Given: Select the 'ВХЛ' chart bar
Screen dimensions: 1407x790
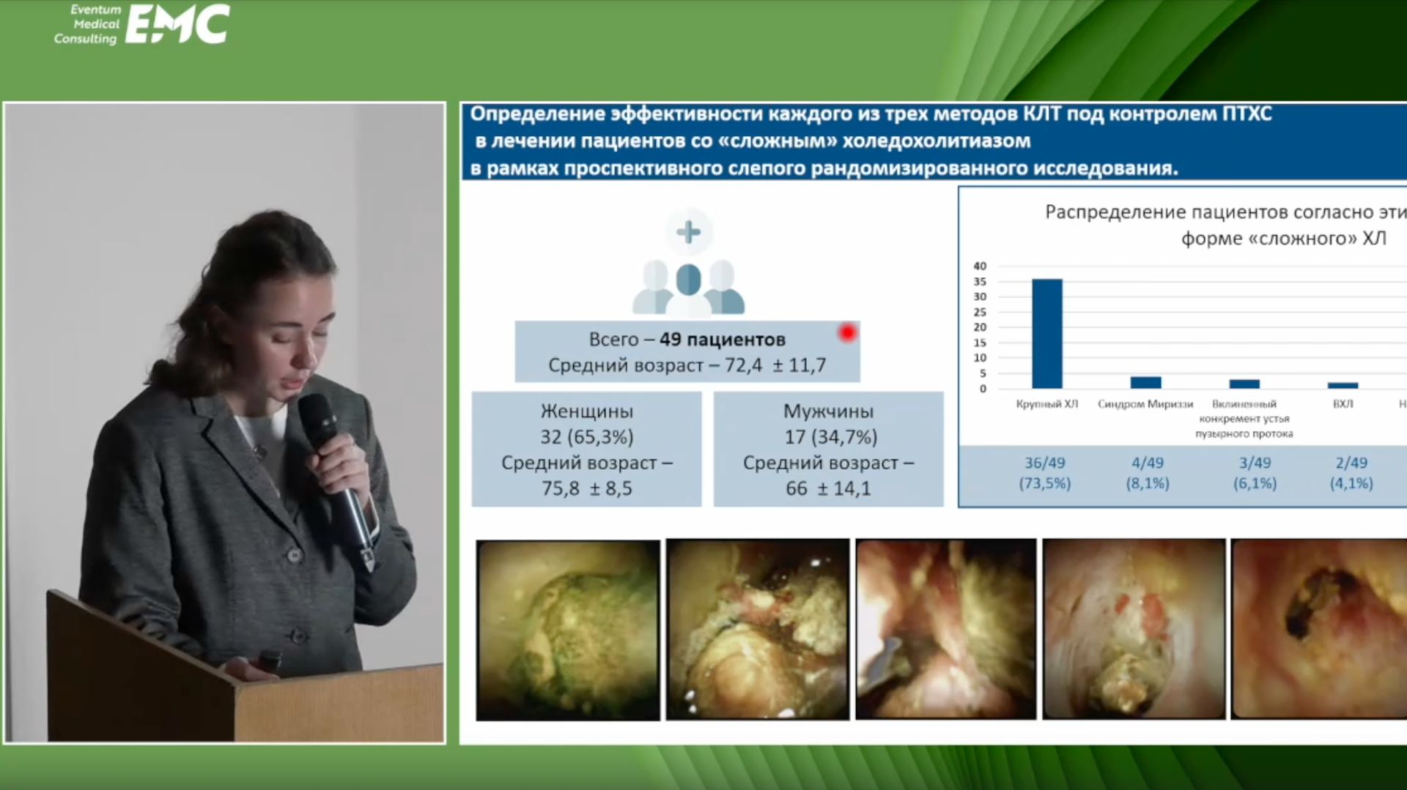Looking at the screenshot, I should 1343,386.
